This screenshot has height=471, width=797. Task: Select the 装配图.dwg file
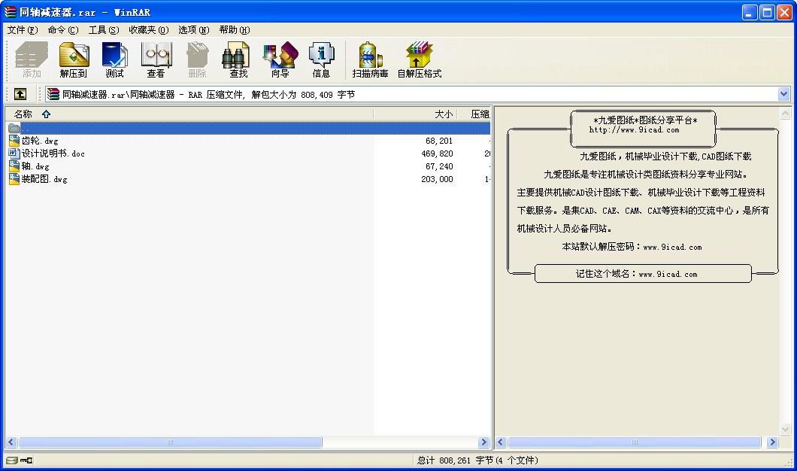coord(44,179)
